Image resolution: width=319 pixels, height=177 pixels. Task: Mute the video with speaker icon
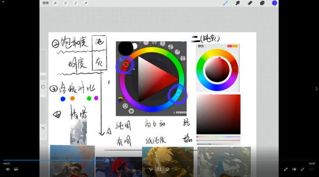(x=8, y=169)
